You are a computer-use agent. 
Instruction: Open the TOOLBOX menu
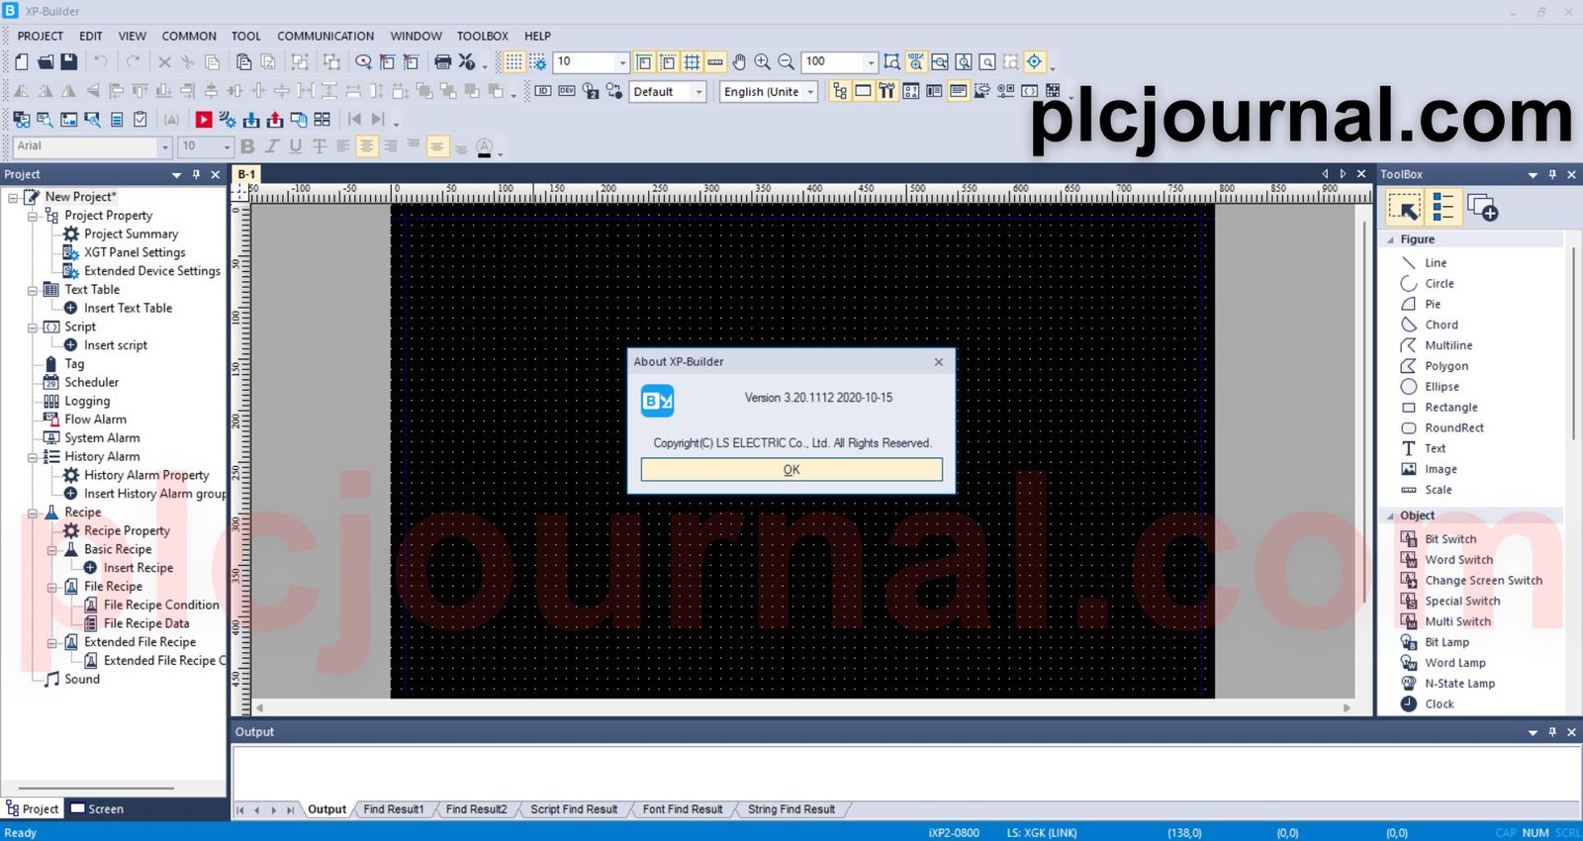[483, 36]
